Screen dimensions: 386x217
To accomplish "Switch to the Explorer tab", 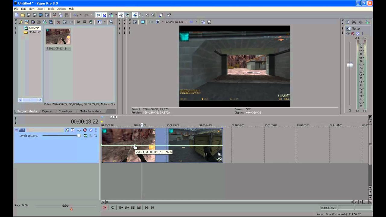I will tap(47, 111).
